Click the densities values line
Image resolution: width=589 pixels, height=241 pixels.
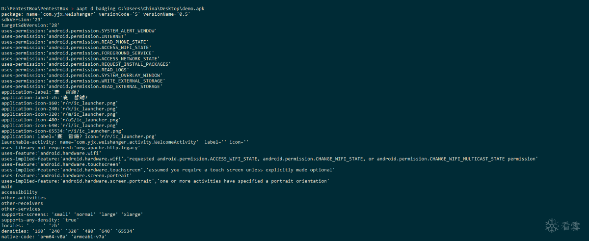click(67, 231)
